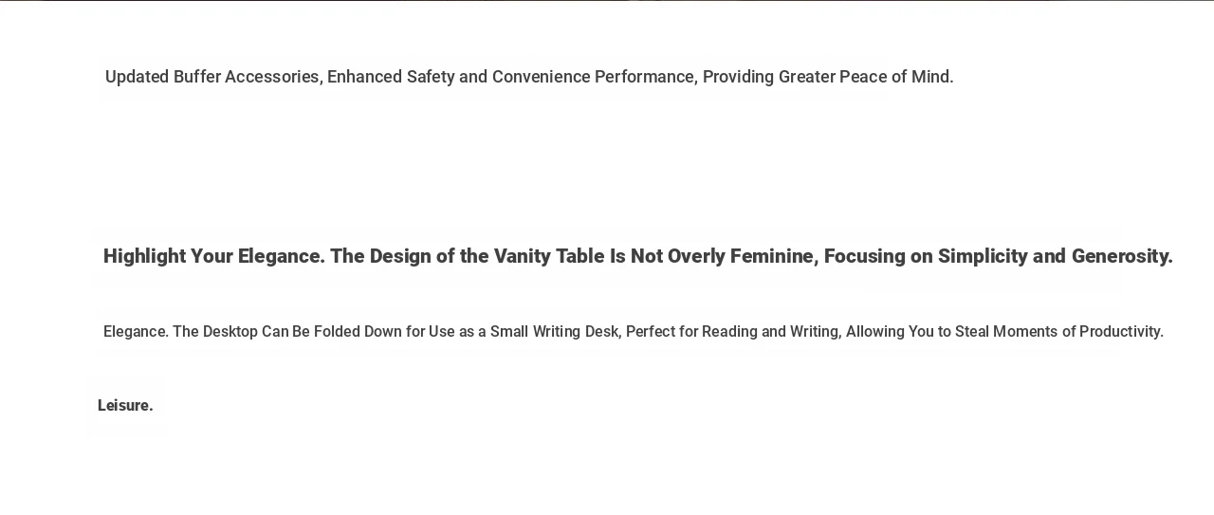The height and width of the screenshot is (515, 1214).
Task: Click the paragraph starting with Elegance. The Desktop
Action: coord(634,332)
